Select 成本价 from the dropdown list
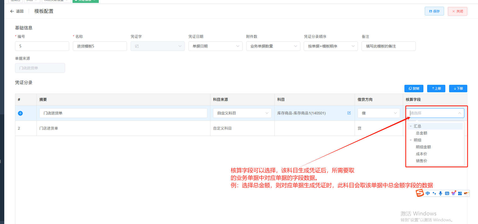 coord(422,154)
